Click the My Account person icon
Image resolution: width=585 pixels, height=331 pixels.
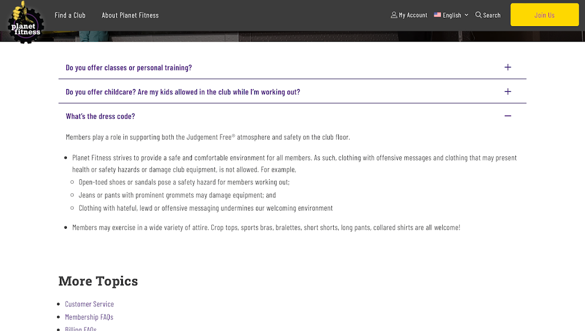coord(394,15)
